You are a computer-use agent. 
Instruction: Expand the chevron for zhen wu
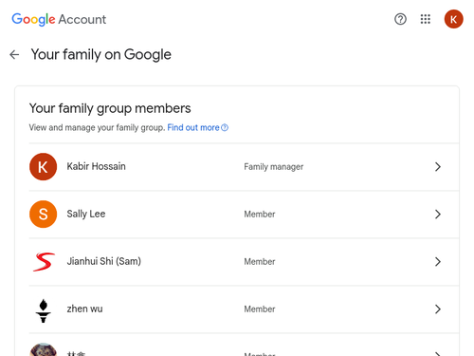(438, 309)
